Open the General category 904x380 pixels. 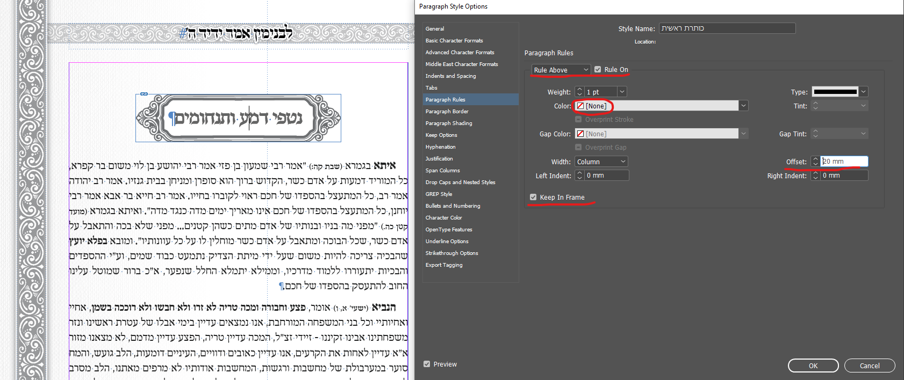[435, 28]
